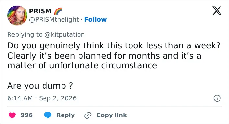Open the 6:14 AM timestamp
Screen dimensions: 229x124
tap(20, 98)
